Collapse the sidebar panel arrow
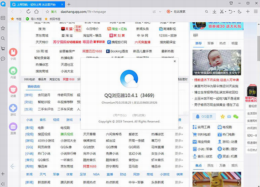This screenshot has height=187, width=260. [3, 184]
